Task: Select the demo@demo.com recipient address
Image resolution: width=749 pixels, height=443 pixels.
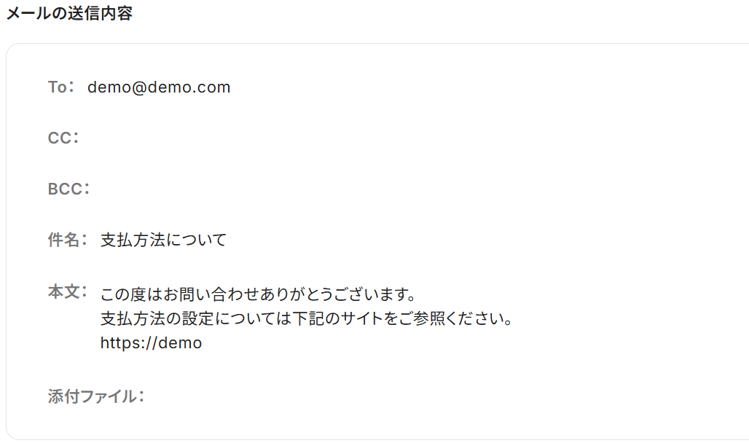Action: coord(159,87)
